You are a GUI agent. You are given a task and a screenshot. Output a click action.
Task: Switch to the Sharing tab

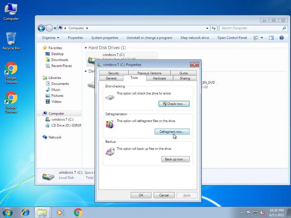185,78
